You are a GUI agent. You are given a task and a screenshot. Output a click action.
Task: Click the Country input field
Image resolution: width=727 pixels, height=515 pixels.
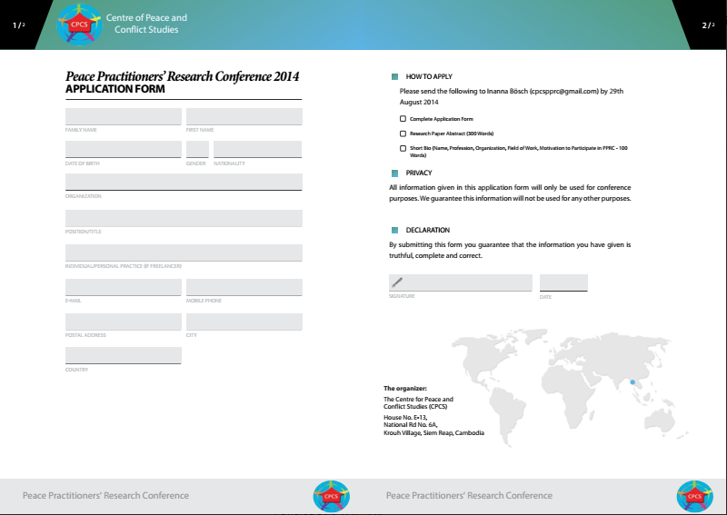click(124, 355)
